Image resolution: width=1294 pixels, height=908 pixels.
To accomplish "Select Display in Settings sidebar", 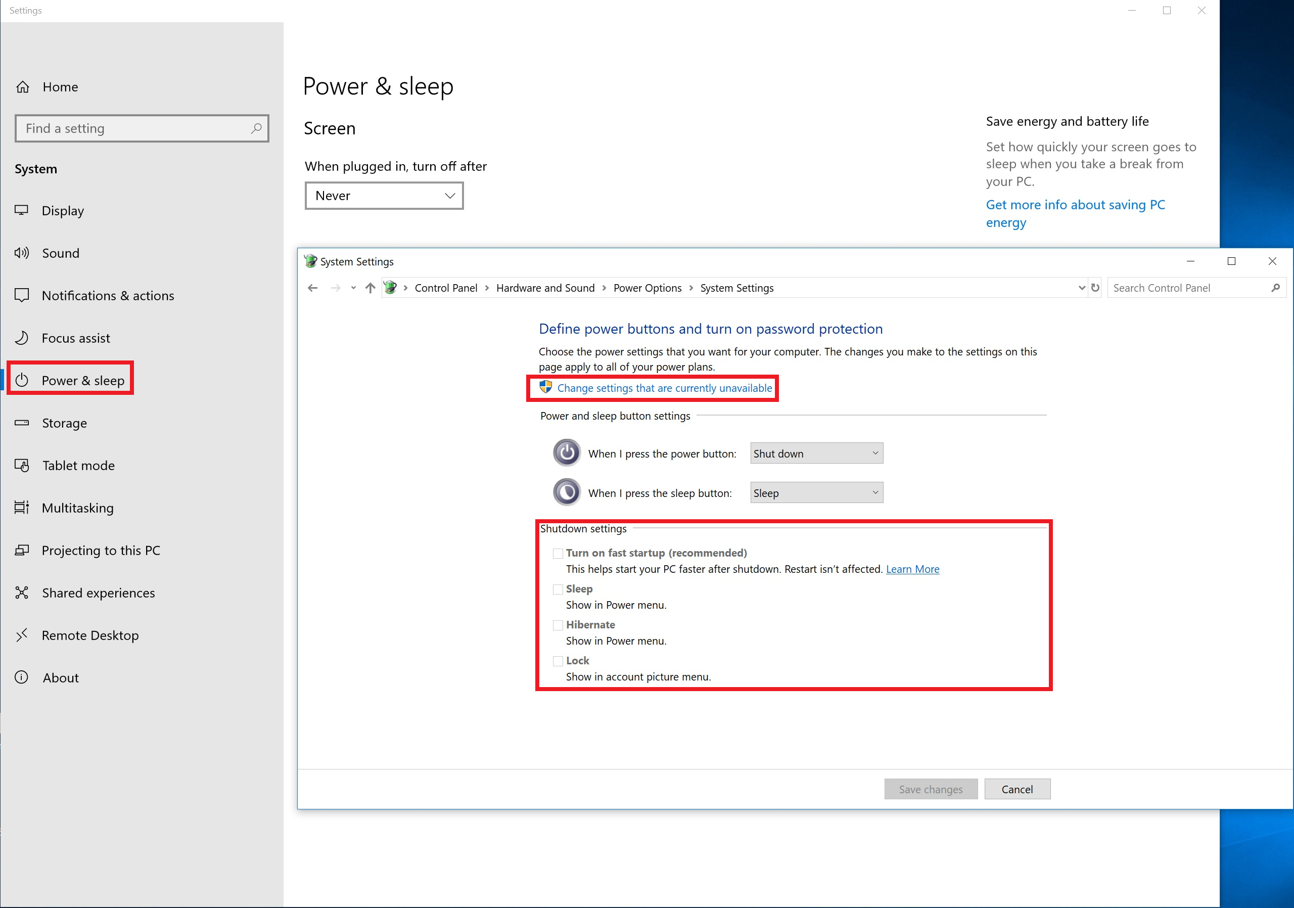I will 142,210.
